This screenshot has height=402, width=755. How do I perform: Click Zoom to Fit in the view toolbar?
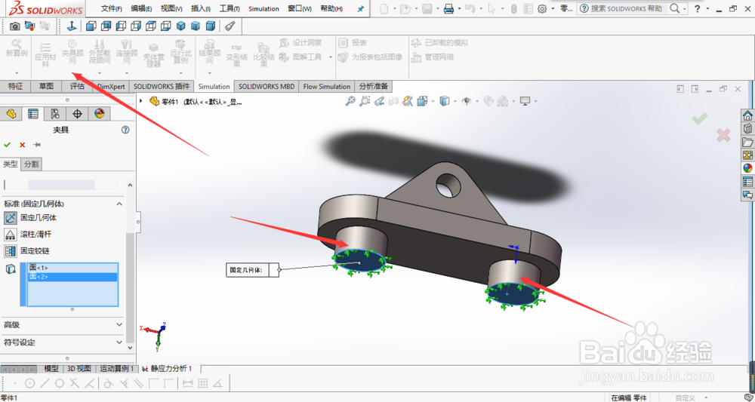point(350,101)
